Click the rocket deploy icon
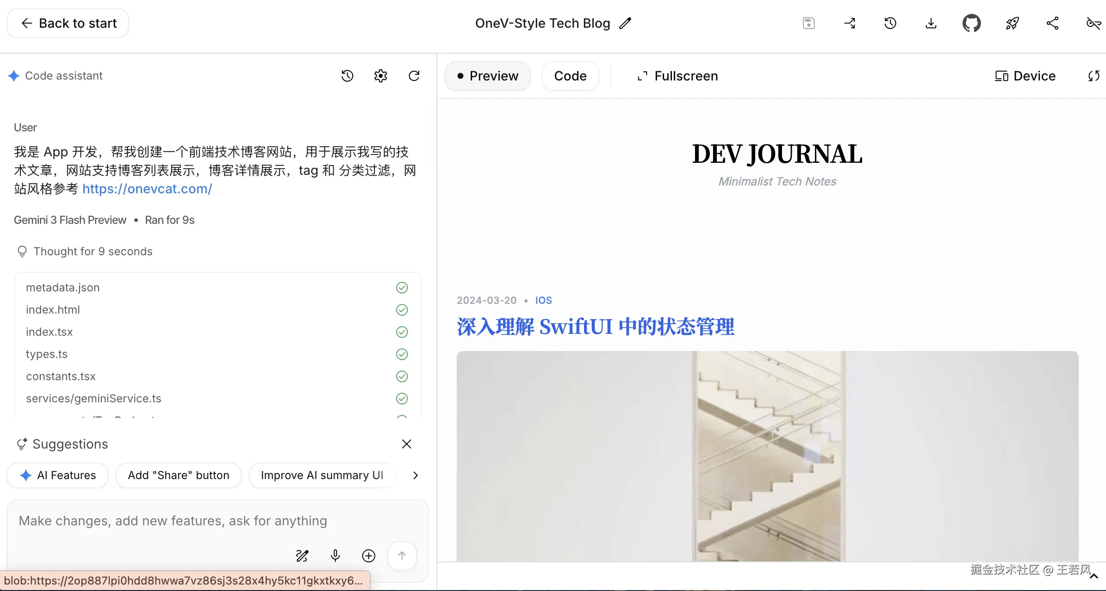The height and width of the screenshot is (591, 1106). pos(1012,23)
